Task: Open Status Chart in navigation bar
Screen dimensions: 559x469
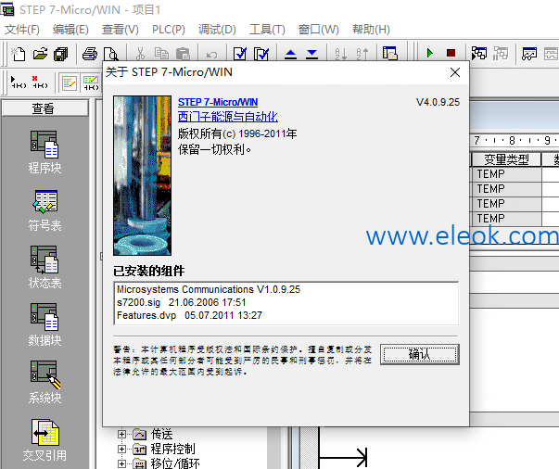Action: (44, 267)
